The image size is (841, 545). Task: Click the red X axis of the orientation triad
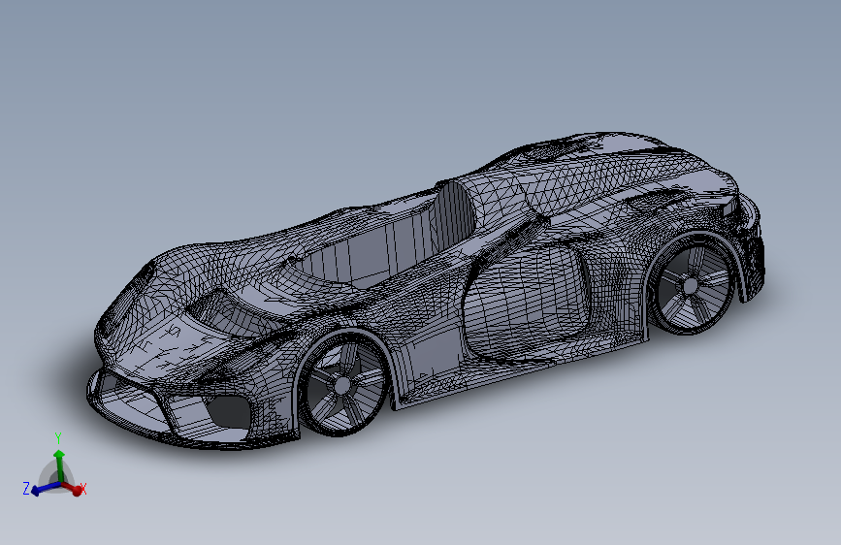click(x=73, y=488)
